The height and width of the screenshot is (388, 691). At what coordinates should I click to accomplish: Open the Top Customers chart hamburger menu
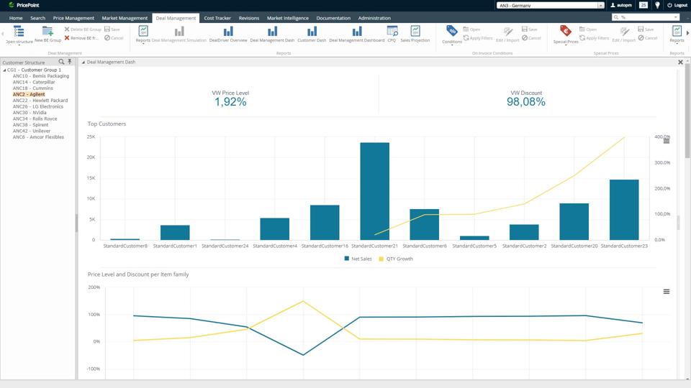point(667,141)
